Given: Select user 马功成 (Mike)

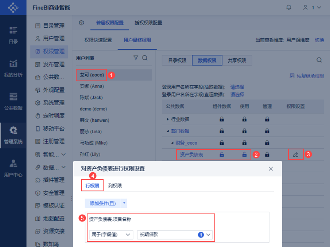Looking at the screenshot, I should pos(114,143).
